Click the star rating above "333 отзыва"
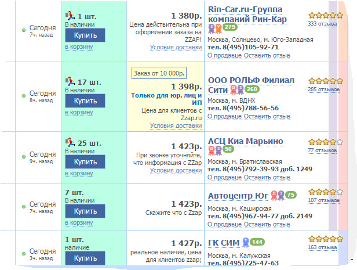Image resolution: width=357 pixels, height=270 pixels. tap(323, 15)
